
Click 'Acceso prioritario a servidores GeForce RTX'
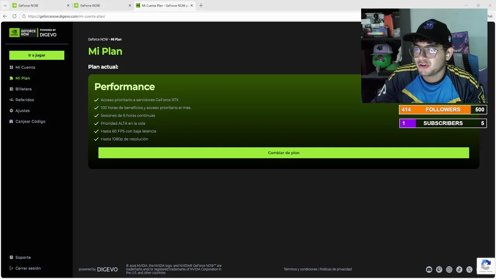click(x=139, y=100)
